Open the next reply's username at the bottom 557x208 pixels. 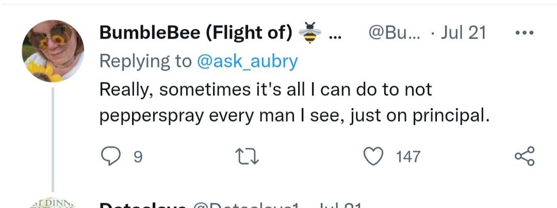143,205
